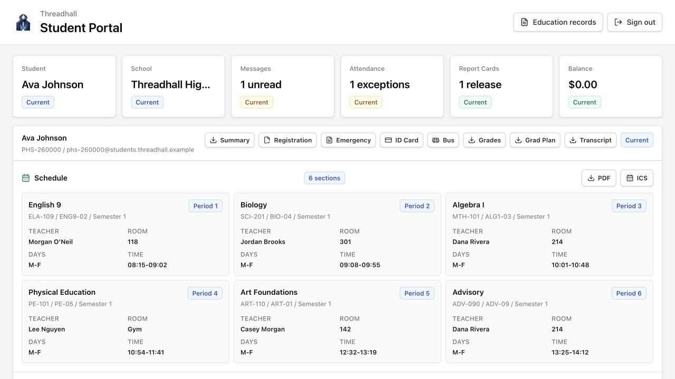Click the Period 1 badge
675x379 pixels.
(x=206, y=206)
